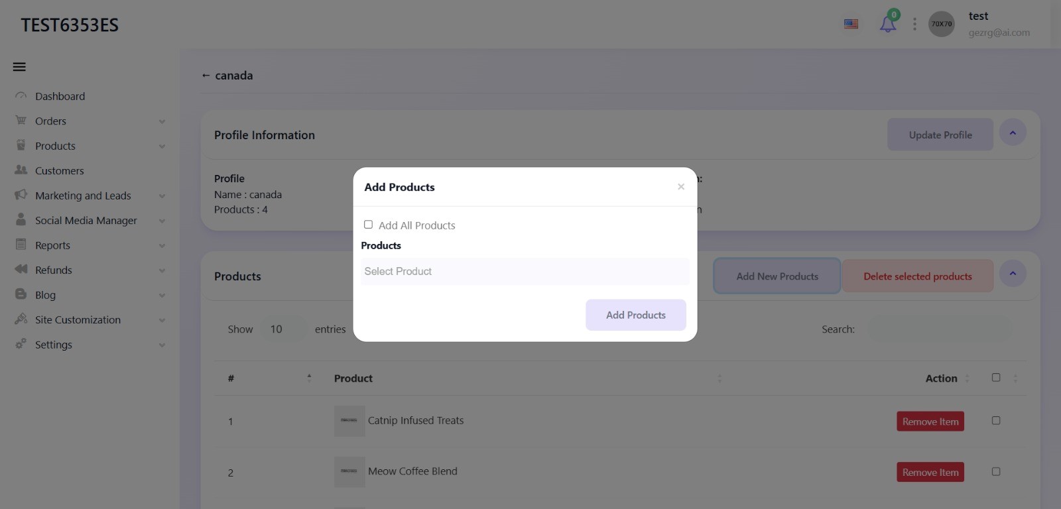
Task: Click the Customers people icon
Action: point(21,170)
